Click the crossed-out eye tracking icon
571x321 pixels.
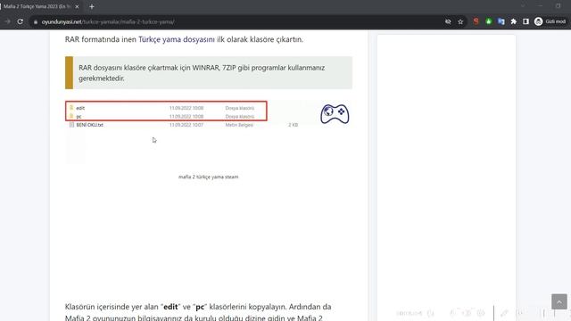click(x=448, y=21)
